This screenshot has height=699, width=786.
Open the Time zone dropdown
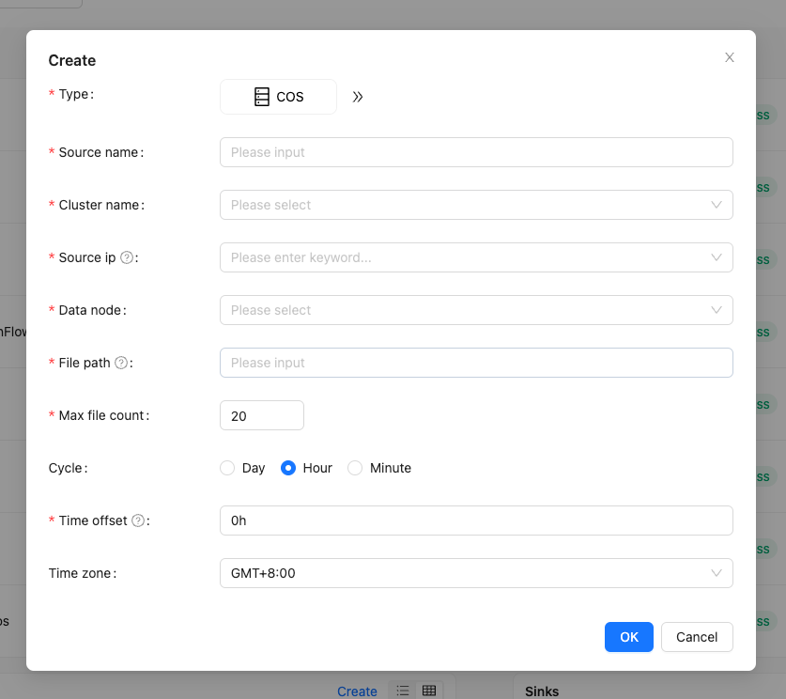click(x=475, y=573)
